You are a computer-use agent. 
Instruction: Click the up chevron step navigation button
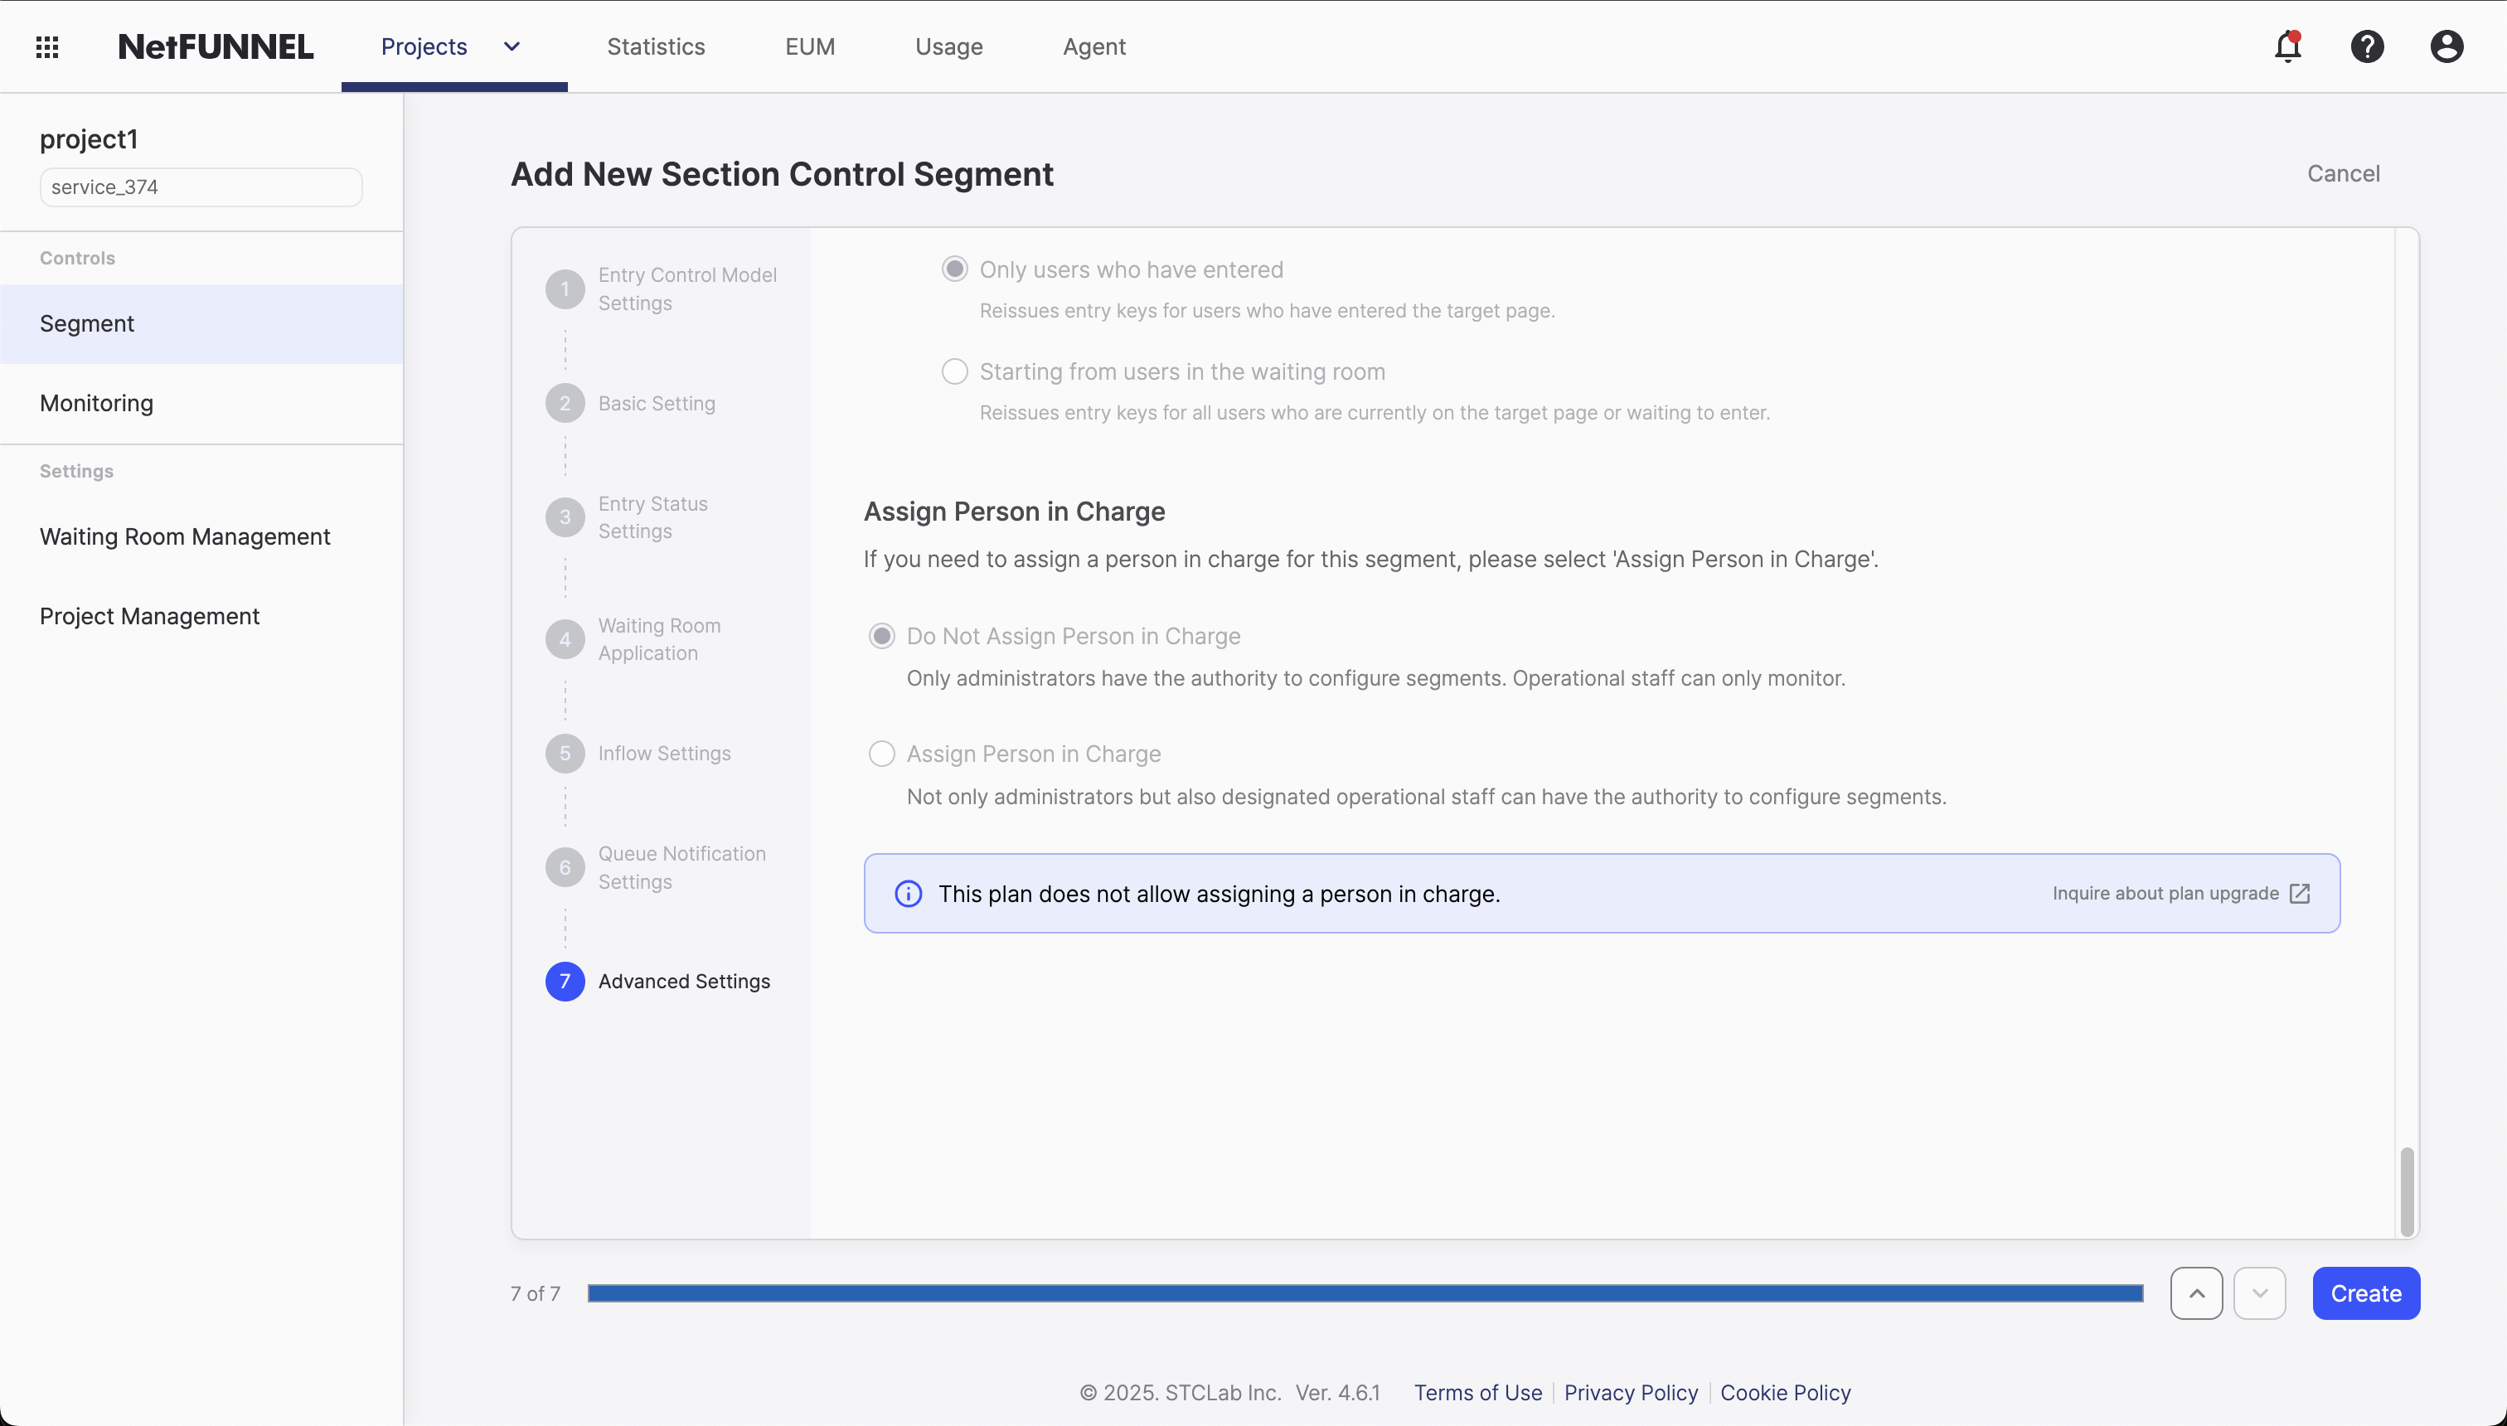pos(2195,1293)
